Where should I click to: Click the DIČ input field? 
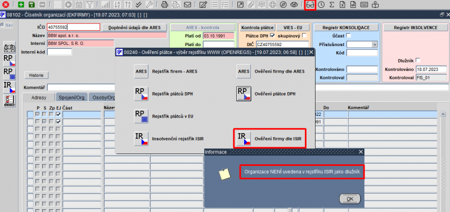[282, 44]
